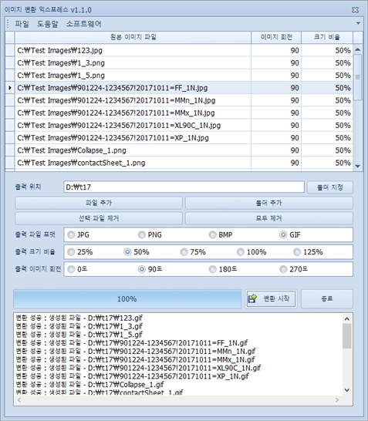The height and width of the screenshot is (421, 368).
Task: Click the 출력 위치 path input field
Action: pyautogui.click(x=184, y=187)
